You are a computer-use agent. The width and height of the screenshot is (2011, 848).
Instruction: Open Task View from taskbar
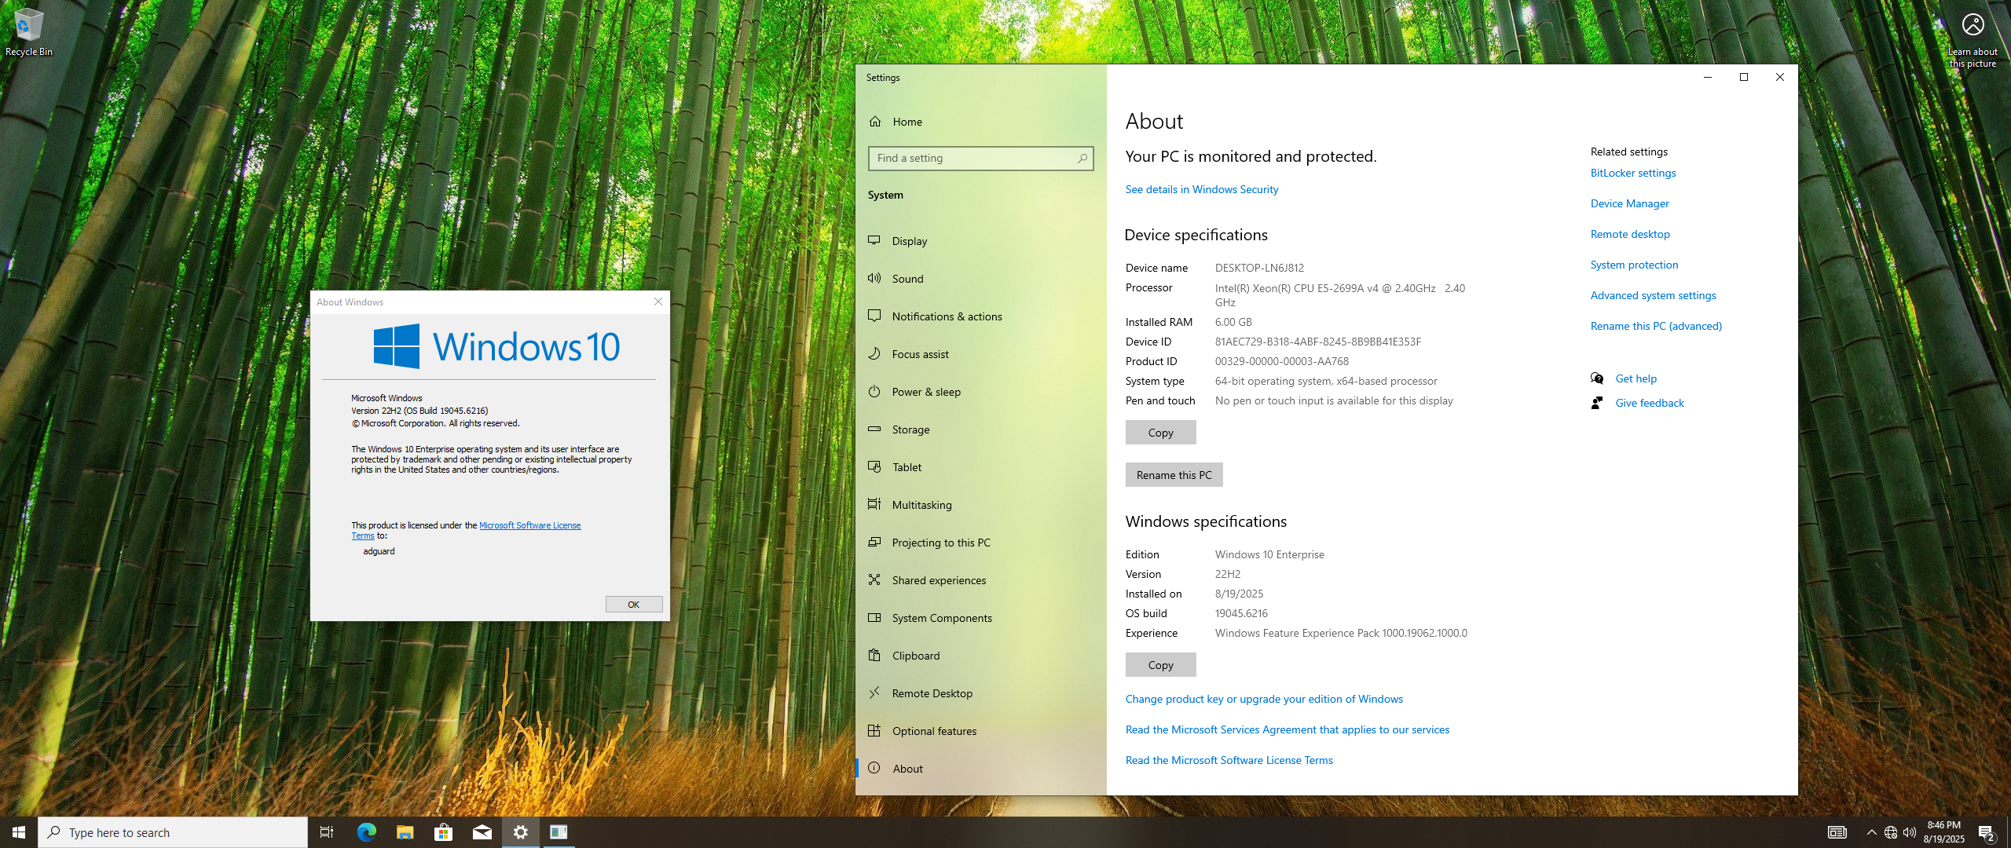click(x=327, y=832)
